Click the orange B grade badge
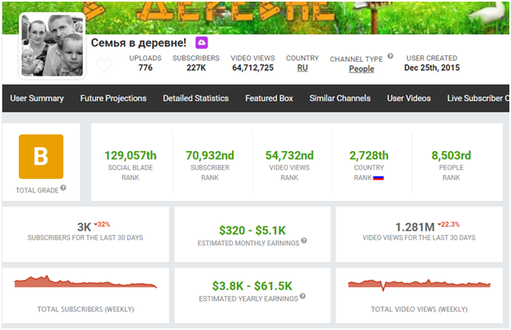The height and width of the screenshot is (330, 511). pyautogui.click(x=41, y=157)
